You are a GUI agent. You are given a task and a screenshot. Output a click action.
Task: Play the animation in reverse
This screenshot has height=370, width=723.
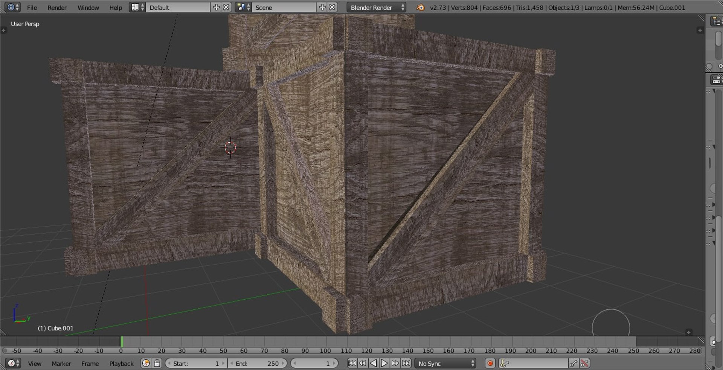[373, 363]
